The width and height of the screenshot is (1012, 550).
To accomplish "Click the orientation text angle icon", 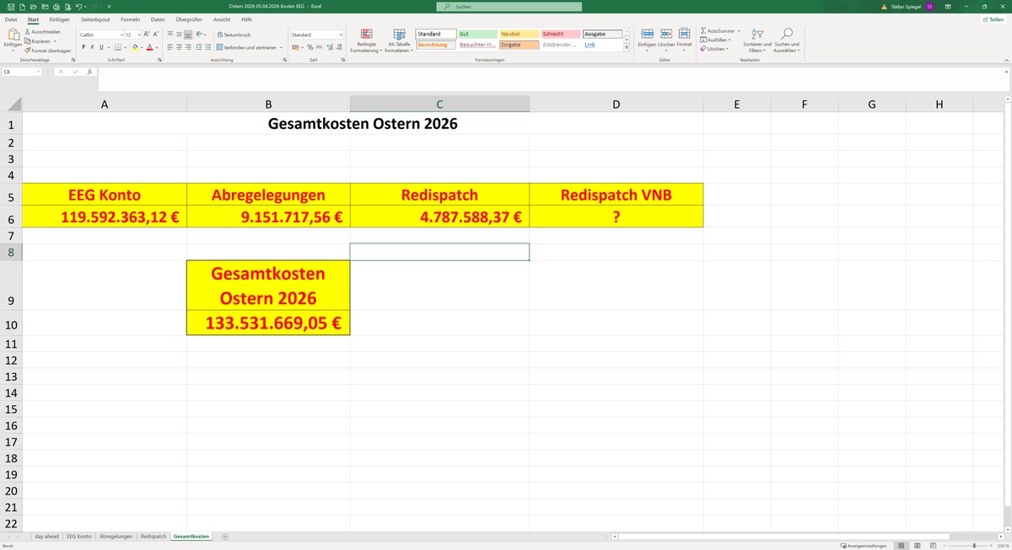I will pyautogui.click(x=200, y=35).
